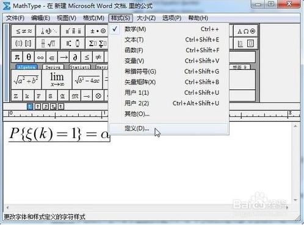Open the 文件(F) menu
304x225 pixels.
point(15,18)
